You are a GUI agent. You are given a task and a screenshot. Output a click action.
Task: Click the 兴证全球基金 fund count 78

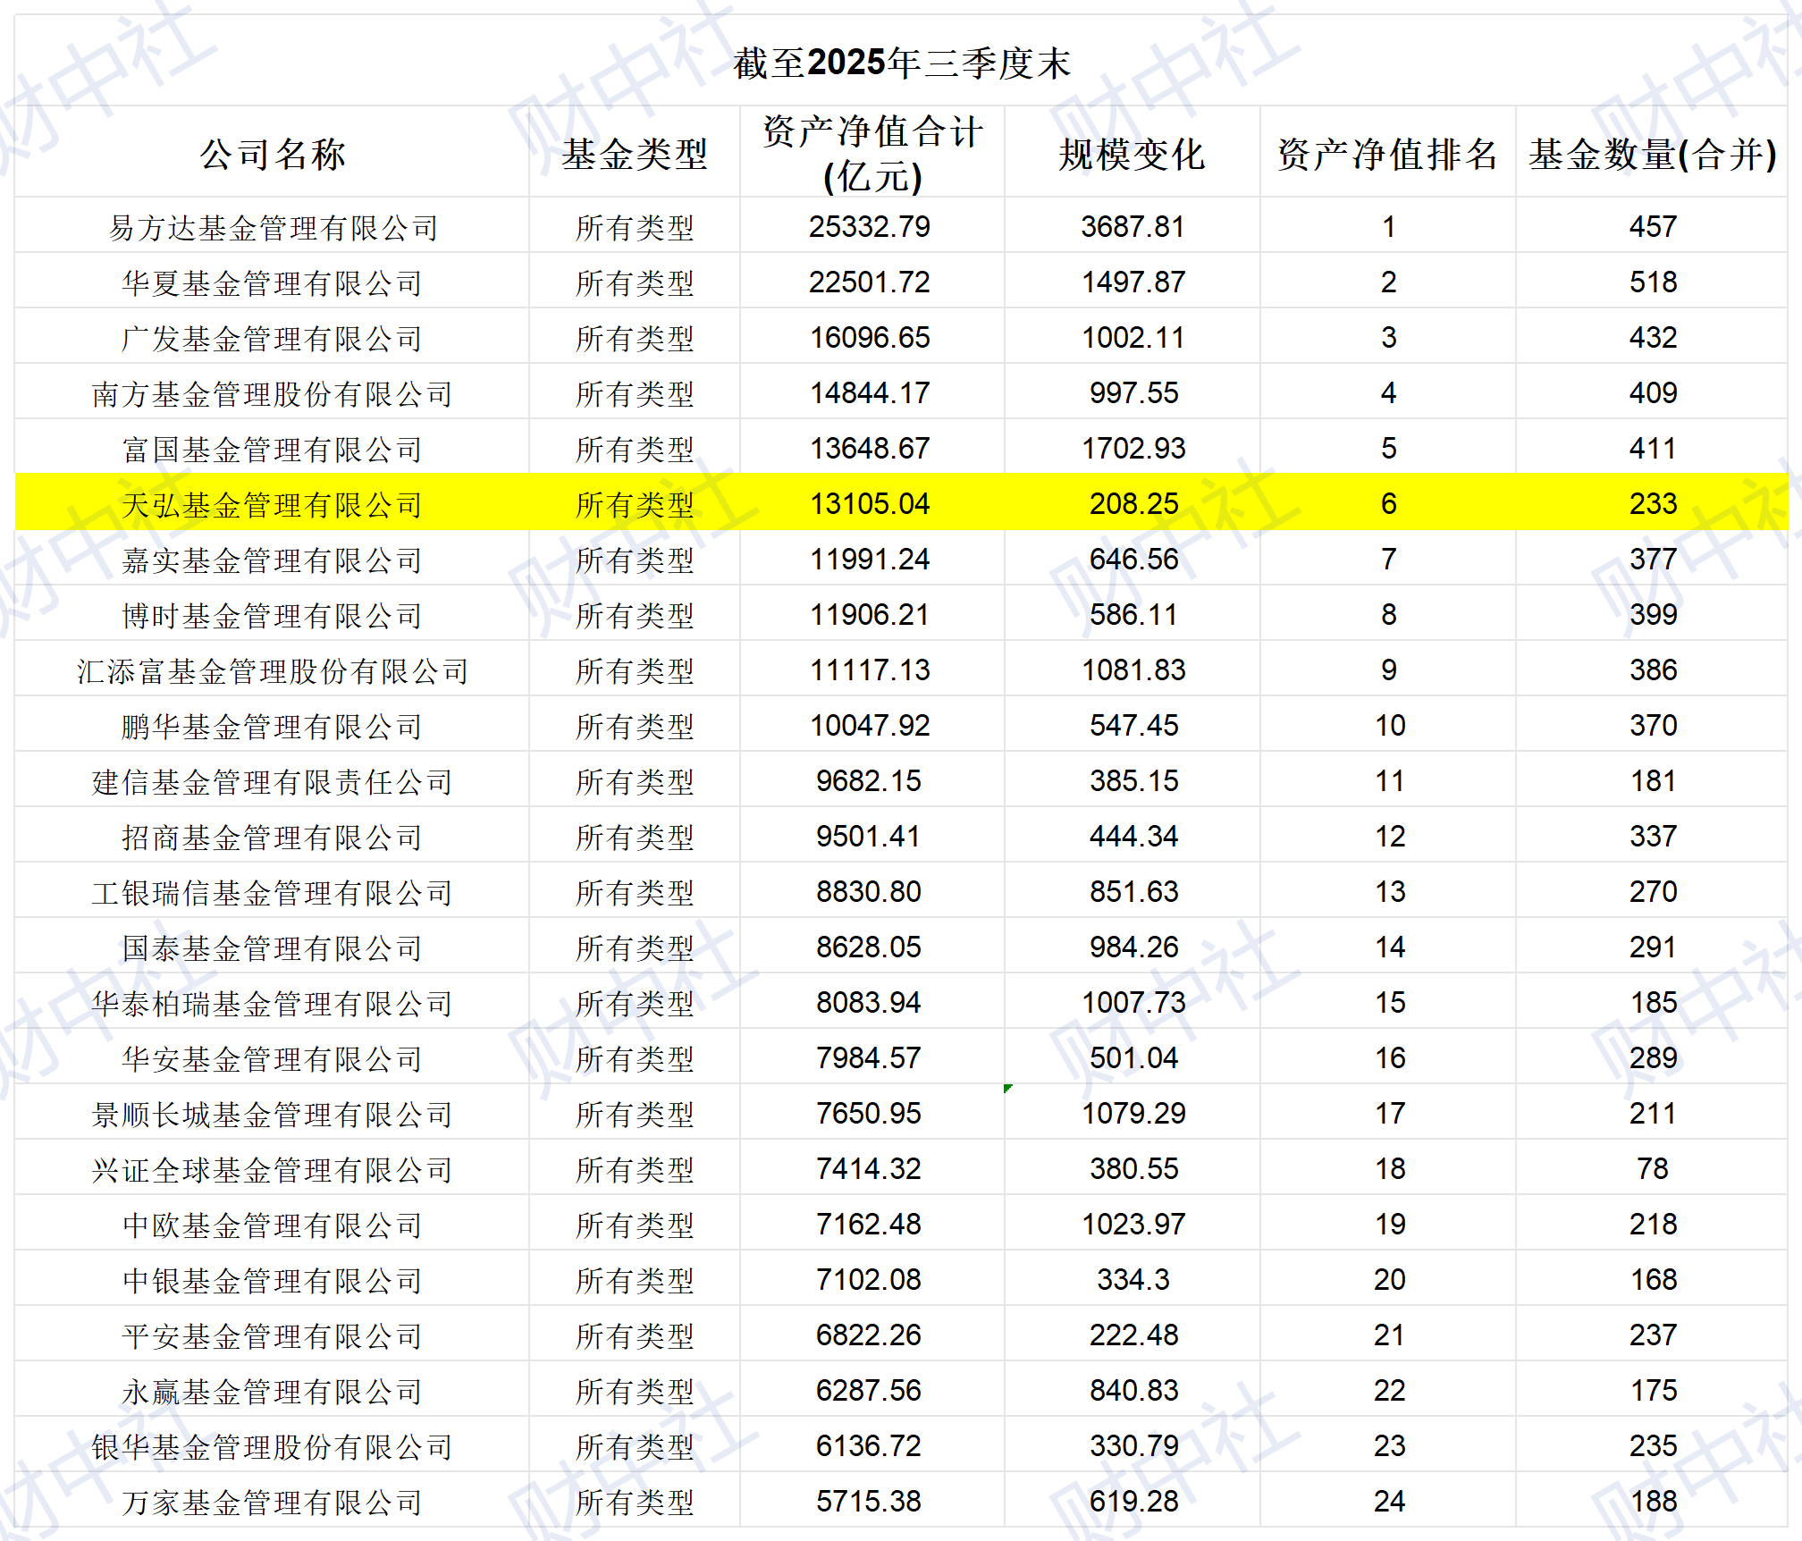pos(1659,1169)
